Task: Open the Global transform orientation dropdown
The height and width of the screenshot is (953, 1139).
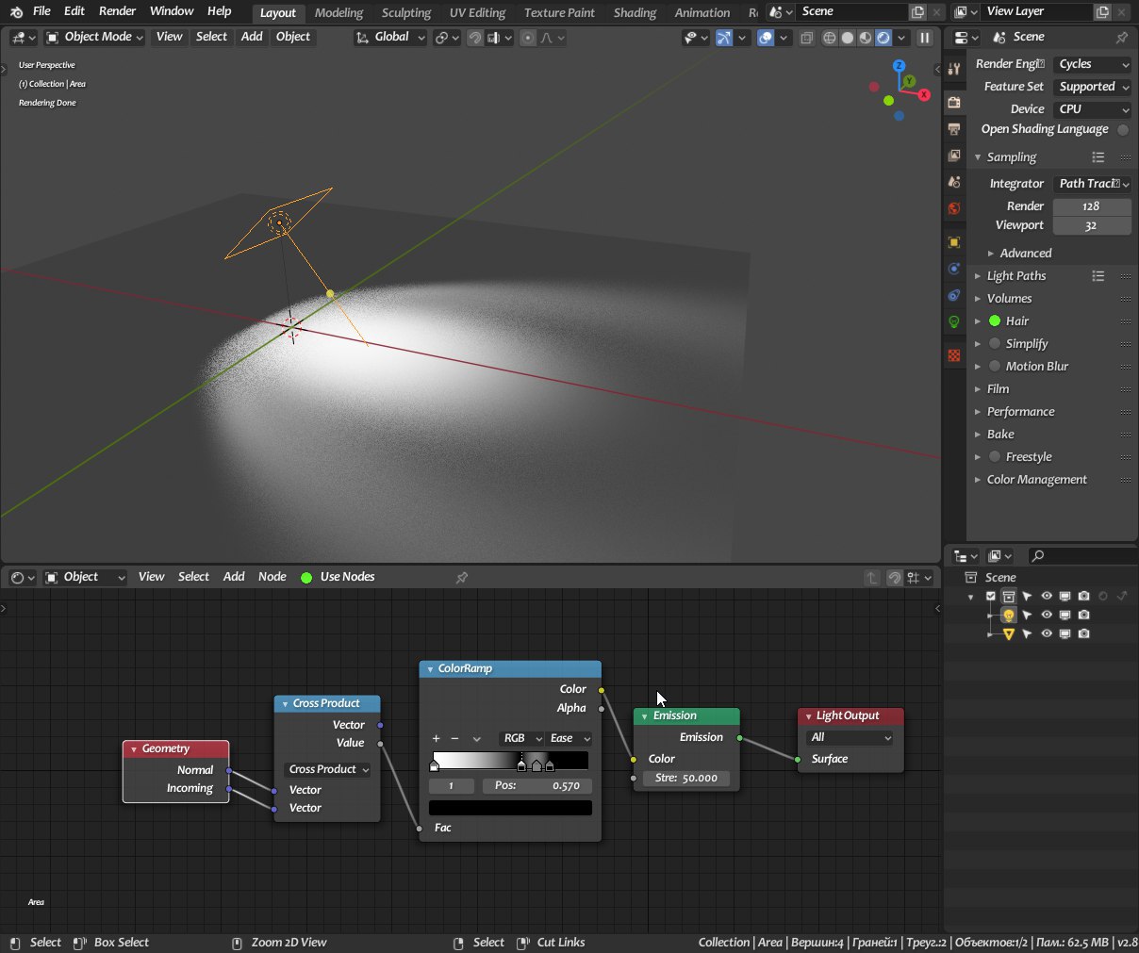Action: pyautogui.click(x=390, y=38)
